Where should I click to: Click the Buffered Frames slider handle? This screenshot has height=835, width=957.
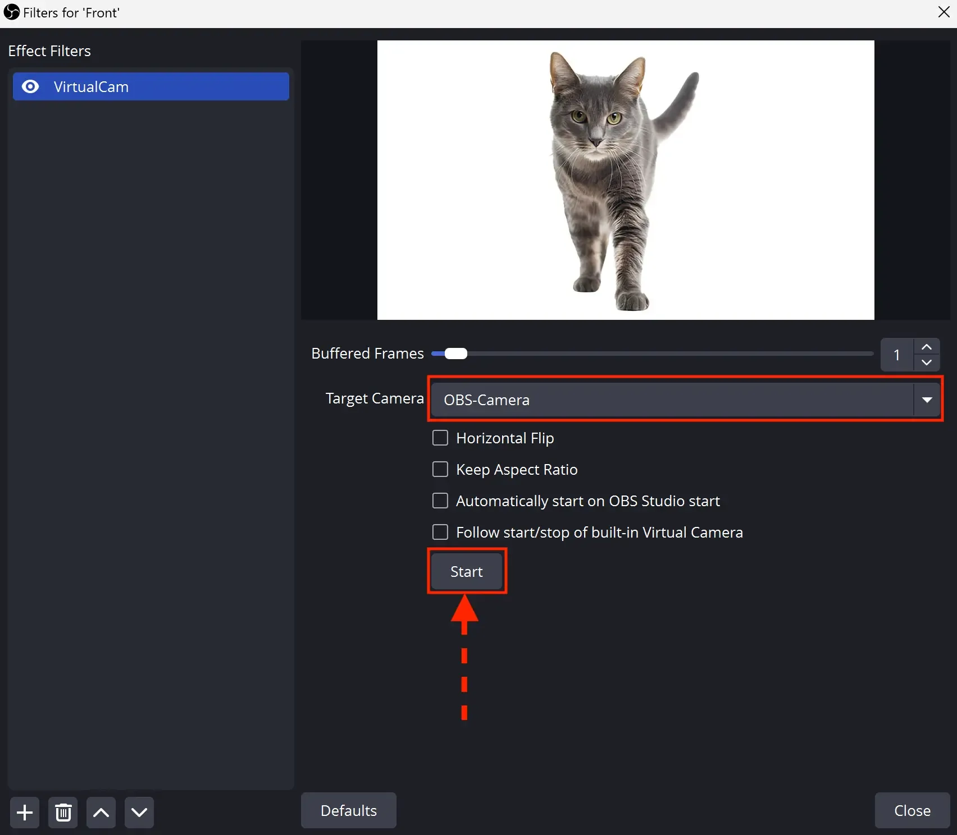(x=456, y=354)
